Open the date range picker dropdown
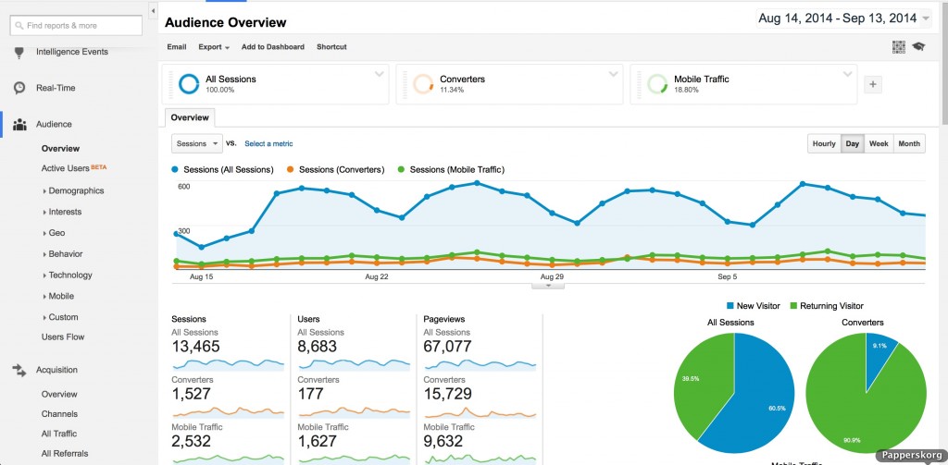 pos(844,18)
